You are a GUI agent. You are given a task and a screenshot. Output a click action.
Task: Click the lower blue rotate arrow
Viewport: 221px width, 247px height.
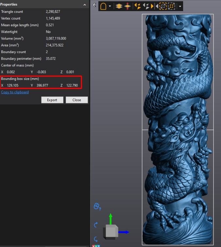click(x=96, y=239)
